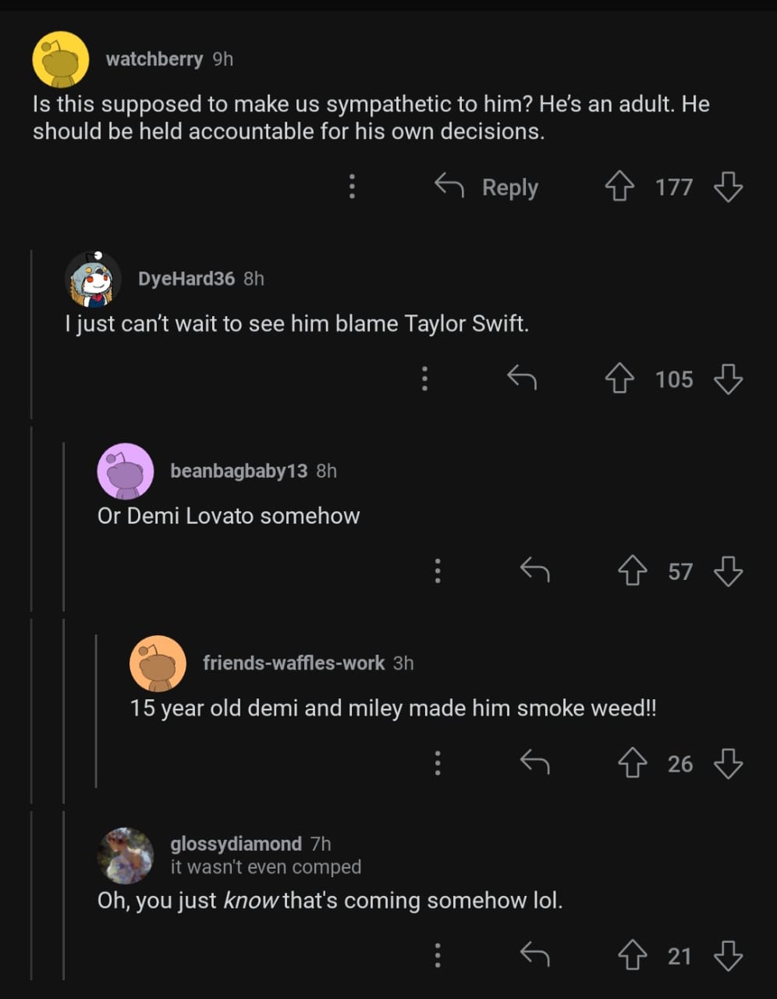Screen dimensions: 777x999
Task: Upvote beanbagbaby13's Demi Lovato comment
Action: 633,572
